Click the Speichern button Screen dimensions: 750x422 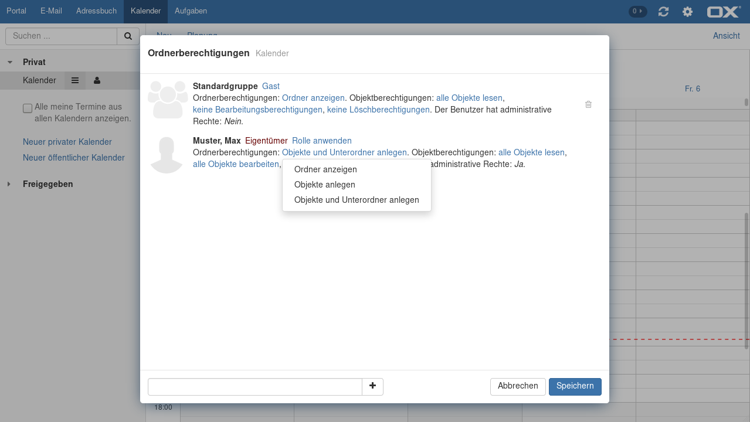(x=575, y=386)
